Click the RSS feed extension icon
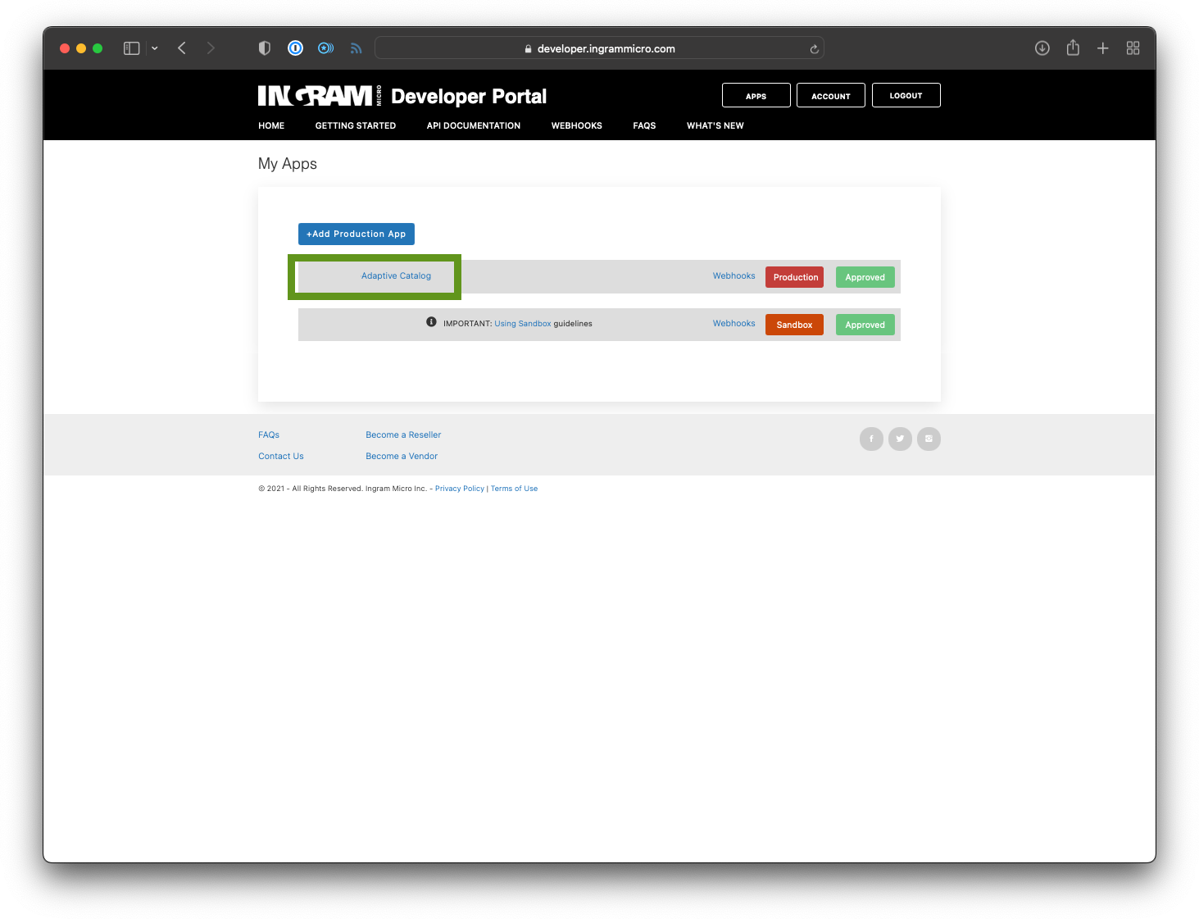1199x919 pixels. pos(356,48)
